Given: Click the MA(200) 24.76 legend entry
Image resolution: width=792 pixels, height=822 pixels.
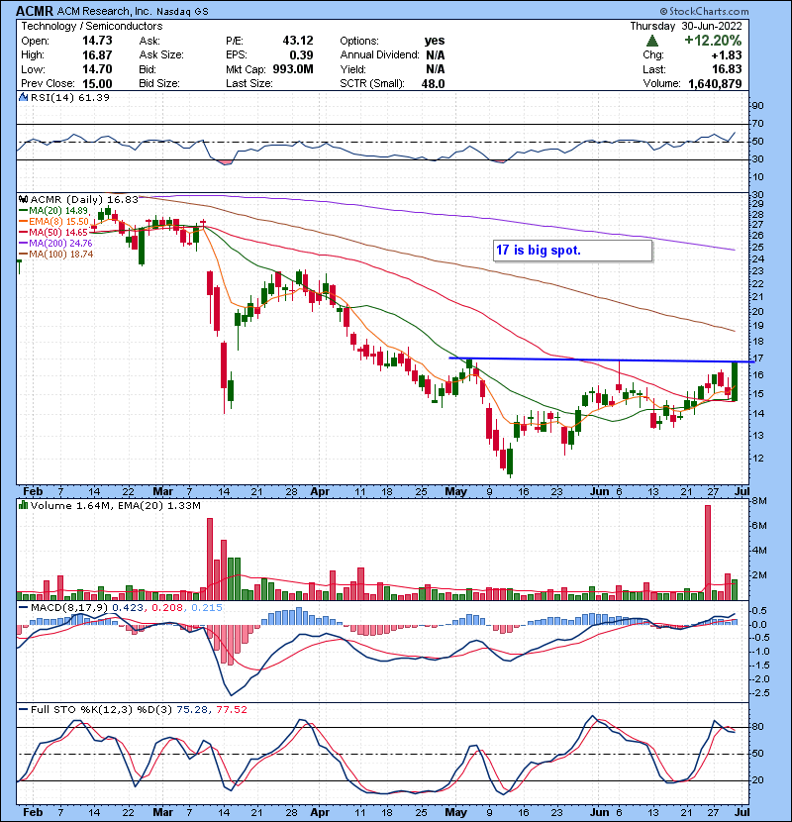Looking at the screenshot, I should tap(55, 244).
